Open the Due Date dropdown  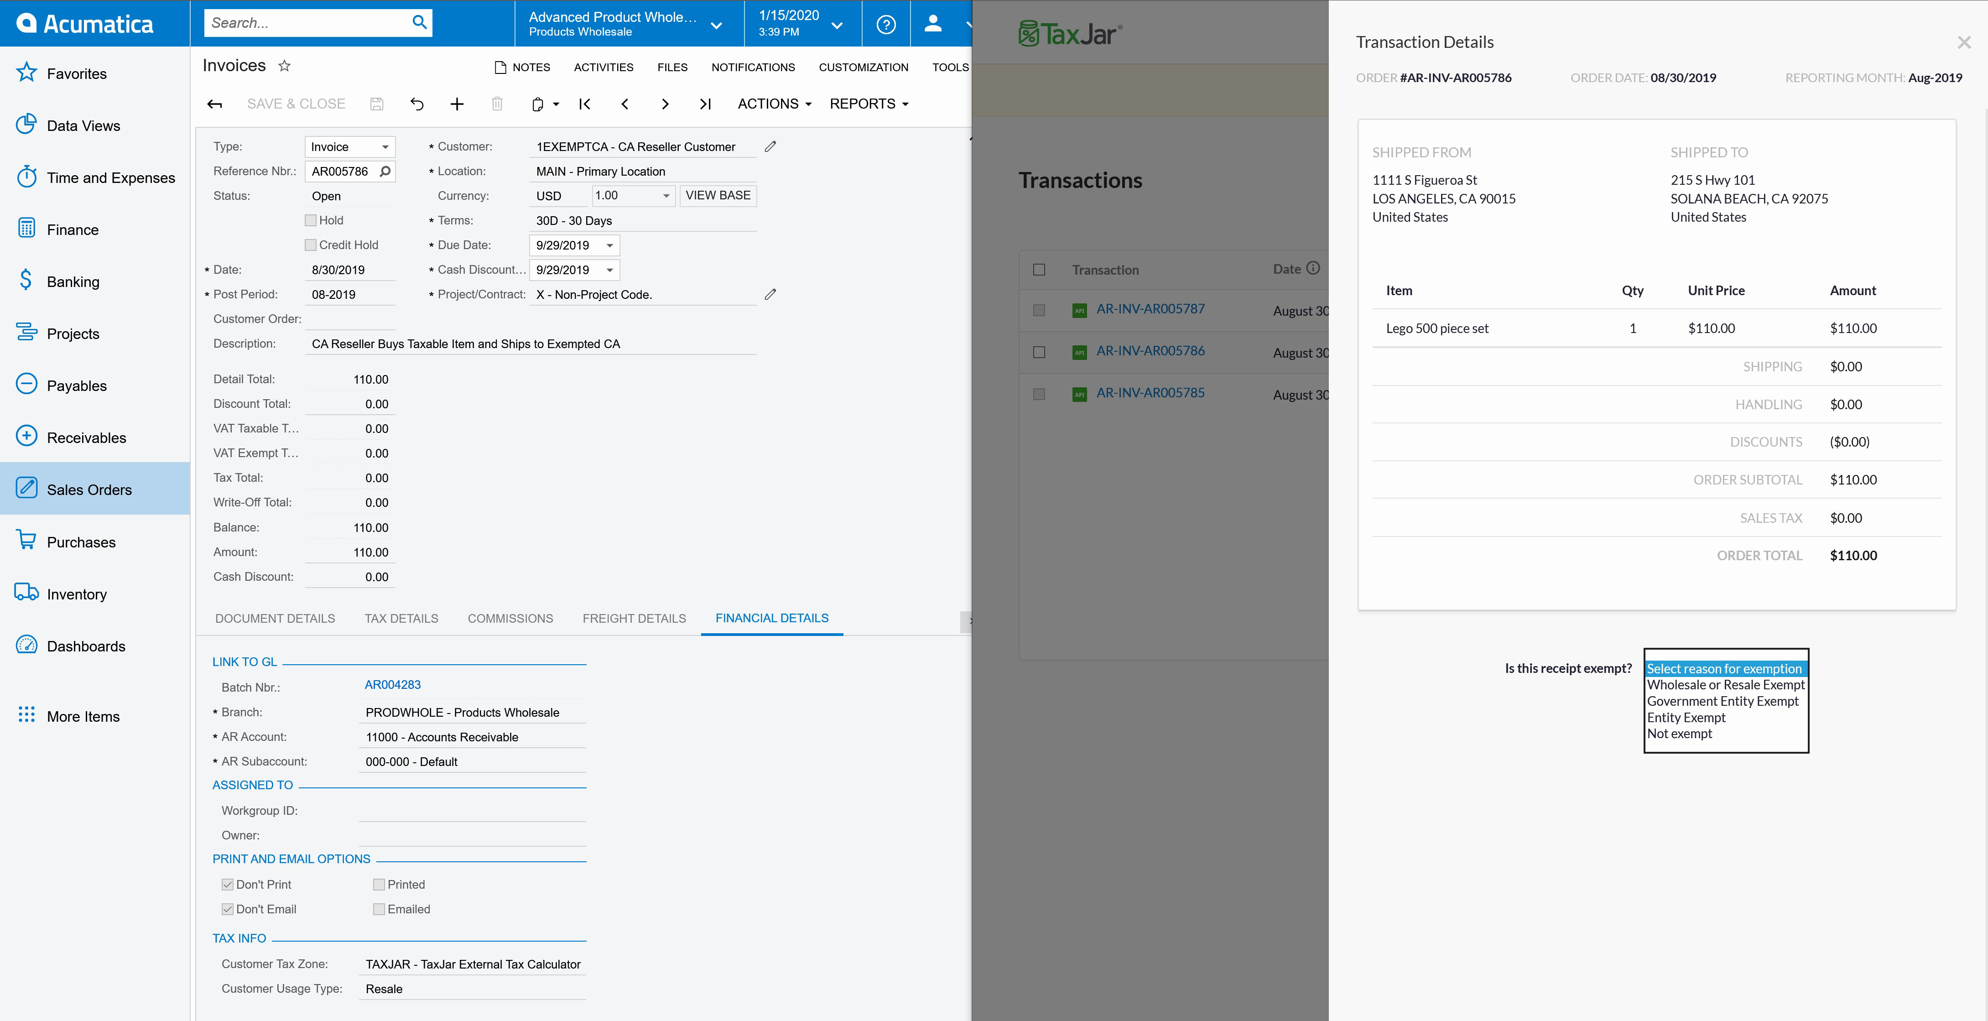609,245
